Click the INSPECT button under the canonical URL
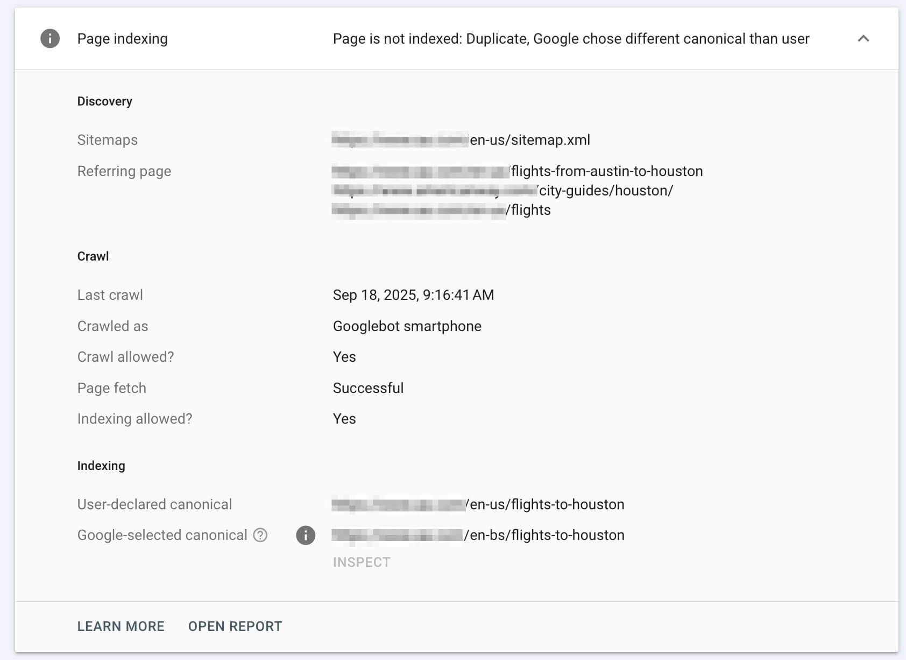Viewport: 906px width, 660px height. point(362,562)
